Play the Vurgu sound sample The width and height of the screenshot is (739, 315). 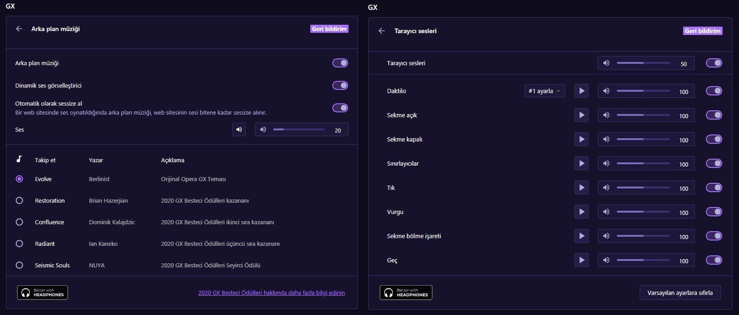tap(581, 212)
